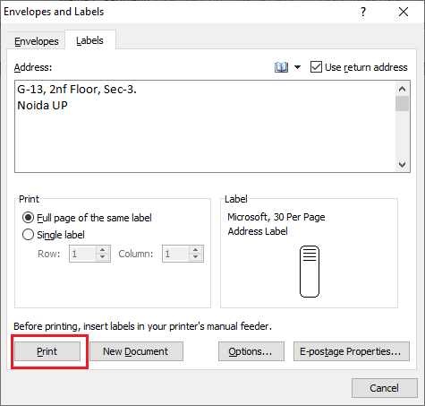Click the address scrollbar thumb

point(402,103)
